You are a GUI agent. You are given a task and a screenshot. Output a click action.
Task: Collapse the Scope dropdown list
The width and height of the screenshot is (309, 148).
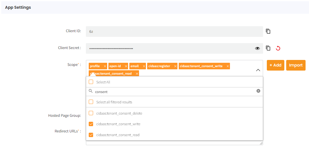coord(258,70)
